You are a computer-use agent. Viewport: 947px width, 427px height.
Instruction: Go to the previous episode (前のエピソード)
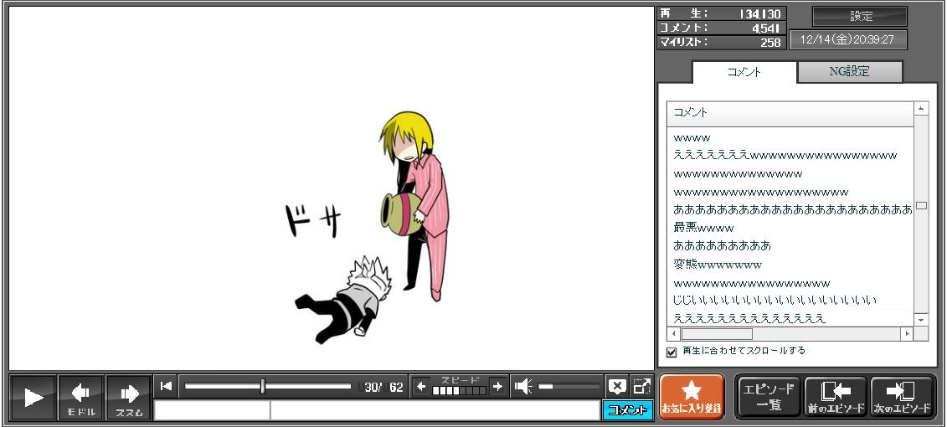pos(835,397)
